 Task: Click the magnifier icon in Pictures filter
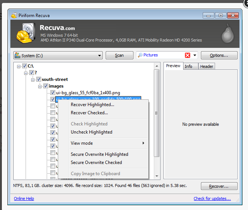(140, 55)
